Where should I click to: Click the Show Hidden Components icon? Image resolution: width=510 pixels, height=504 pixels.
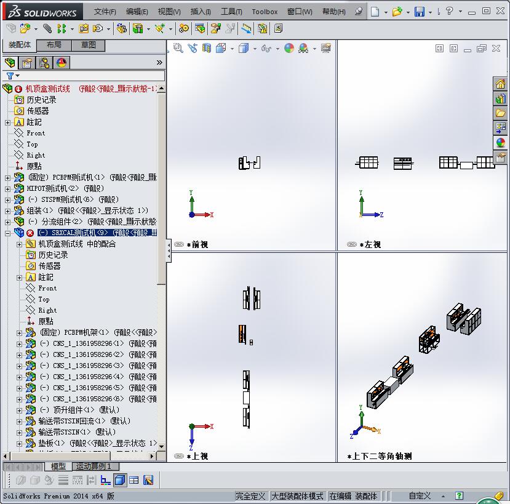(122, 29)
